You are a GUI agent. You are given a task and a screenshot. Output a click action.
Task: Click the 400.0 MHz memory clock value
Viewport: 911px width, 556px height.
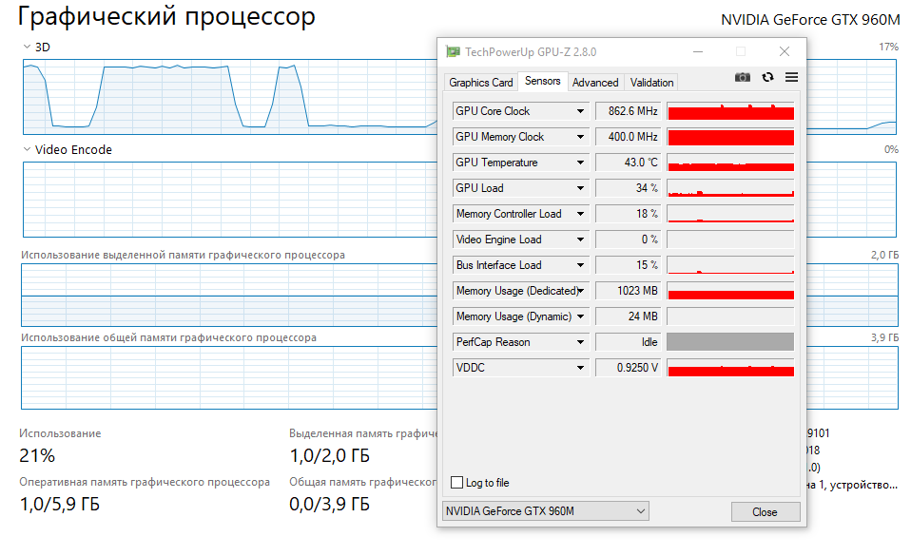pyautogui.click(x=628, y=137)
